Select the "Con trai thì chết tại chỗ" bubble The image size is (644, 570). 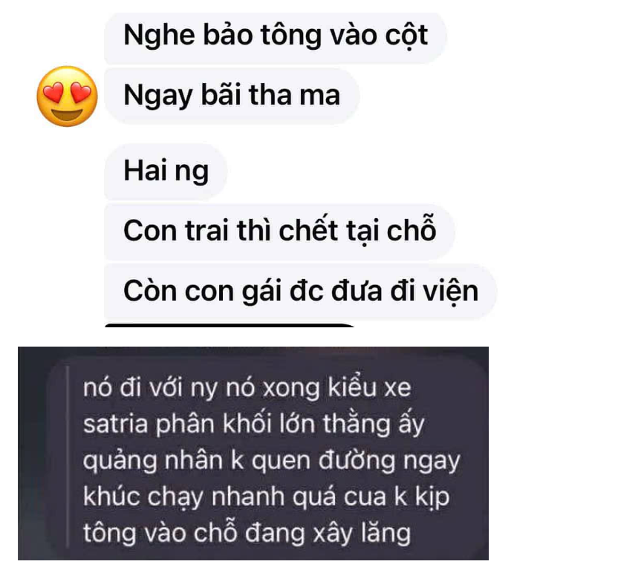pyautogui.click(x=279, y=231)
